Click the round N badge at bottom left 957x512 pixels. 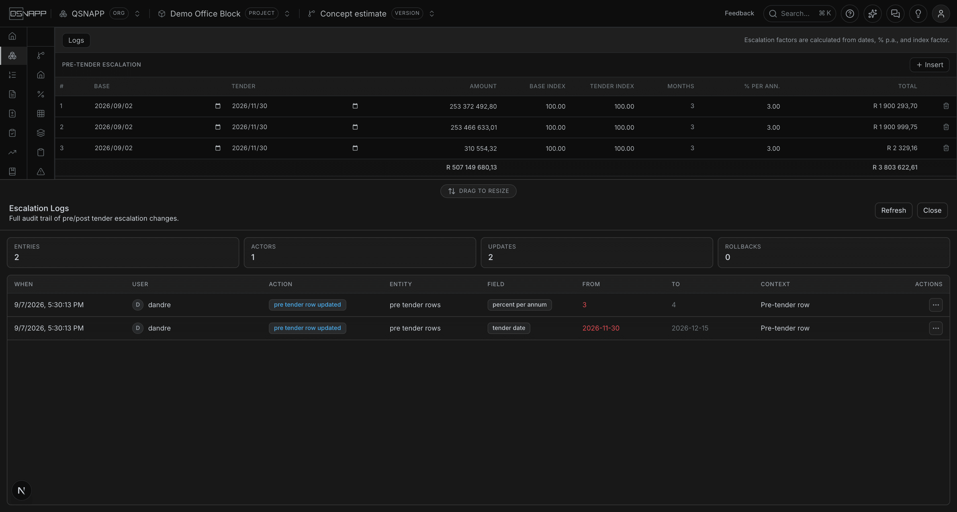(x=22, y=490)
